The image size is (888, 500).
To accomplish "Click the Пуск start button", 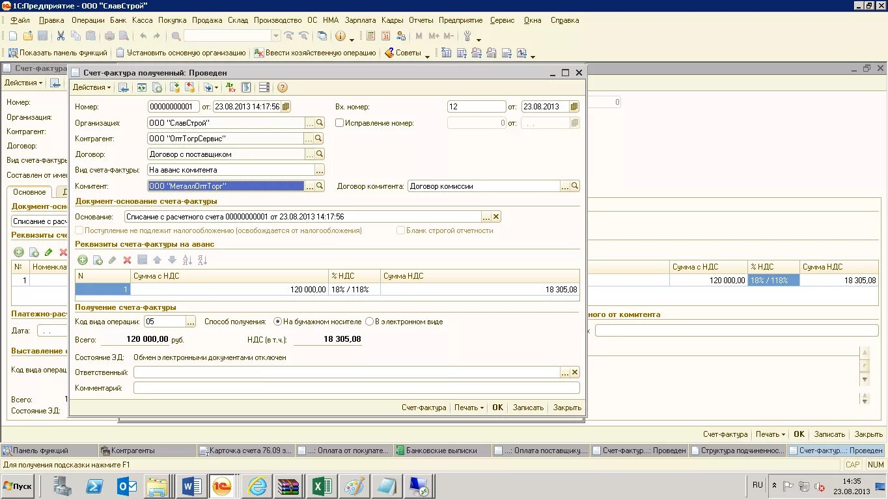I will 18,486.
